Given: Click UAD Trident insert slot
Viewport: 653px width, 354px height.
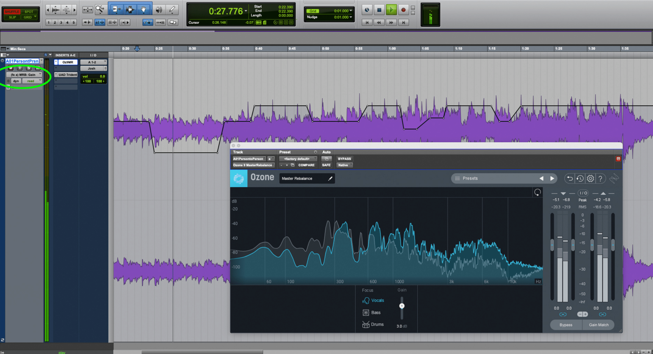Looking at the screenshot, I should (68, 75).
